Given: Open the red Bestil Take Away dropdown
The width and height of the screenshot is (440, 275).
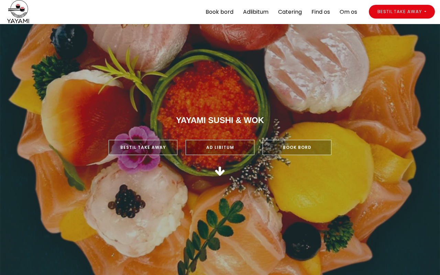Looking at the screenshot, I should [x=402, y=12].
